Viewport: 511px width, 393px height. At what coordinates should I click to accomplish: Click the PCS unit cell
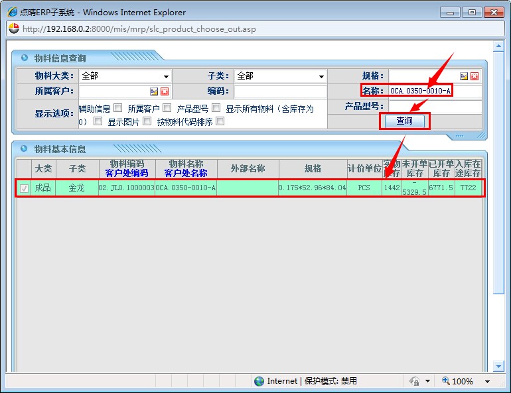pos(364,188)
